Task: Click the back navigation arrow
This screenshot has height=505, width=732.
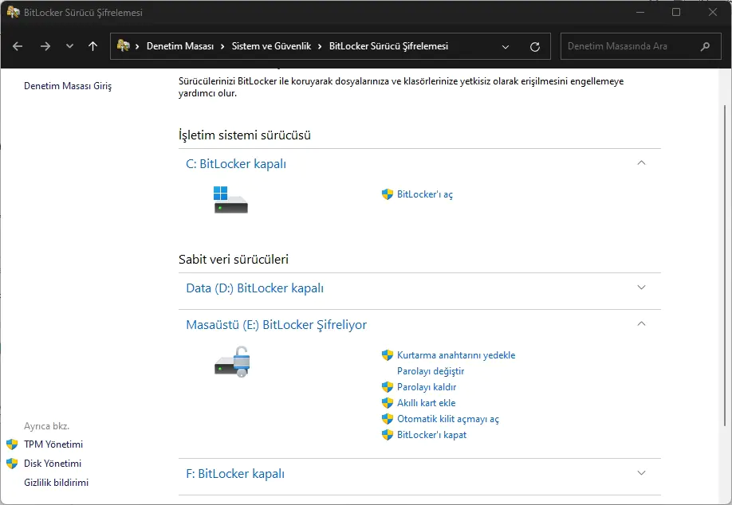Action: point(18,46)
